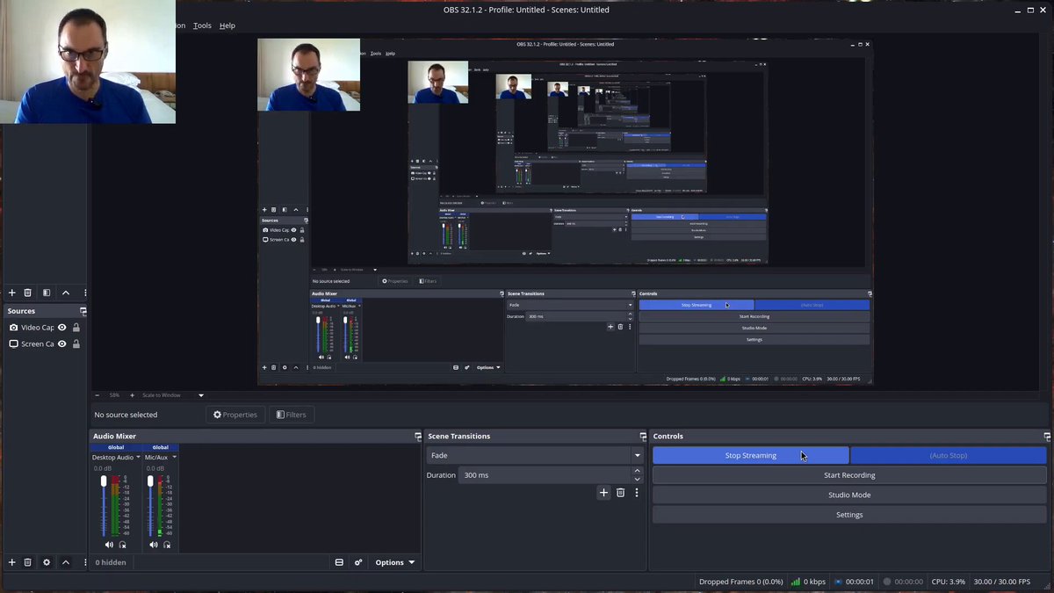Open the Desktop Audio channel dropdown arrow
The image size is (1054, 593).
[x=137, y=458]
